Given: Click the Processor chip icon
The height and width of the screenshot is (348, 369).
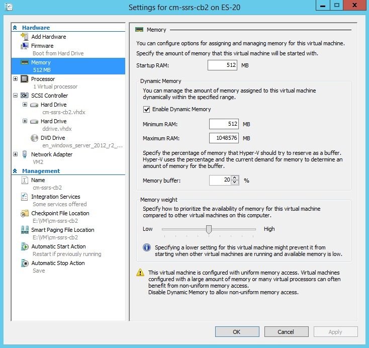Looking at the screenshot, I should [25, 79].
